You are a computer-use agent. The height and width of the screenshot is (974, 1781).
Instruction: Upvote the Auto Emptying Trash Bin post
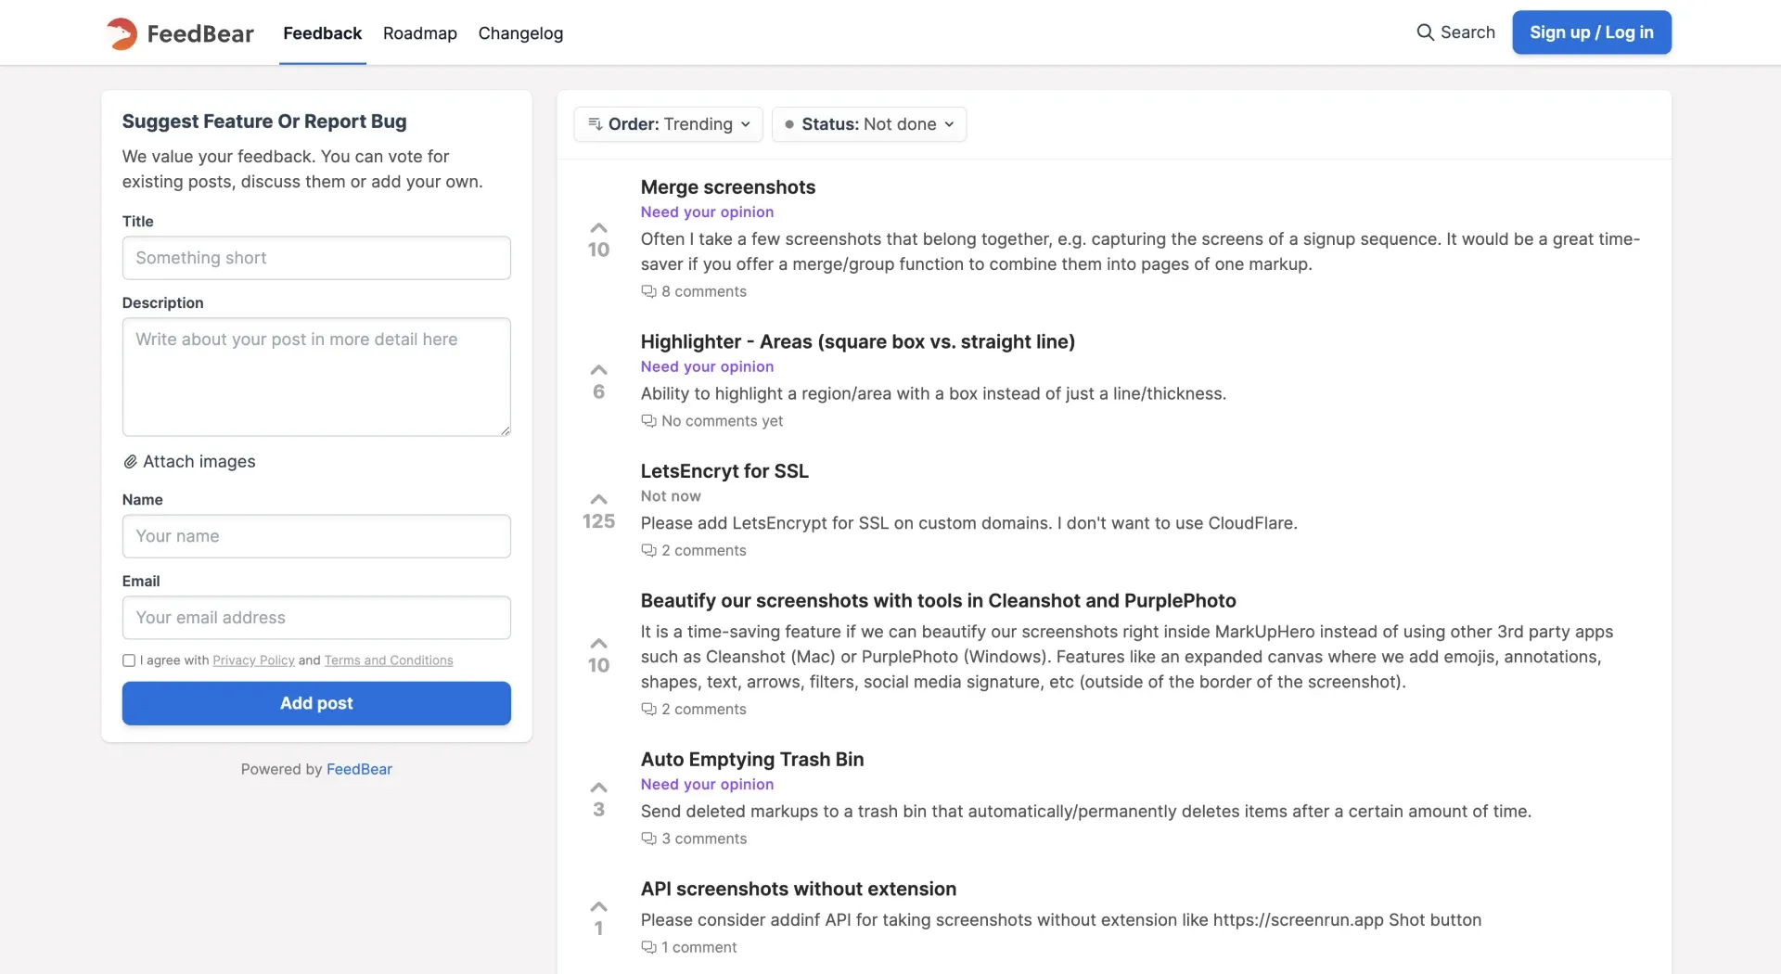599,788
